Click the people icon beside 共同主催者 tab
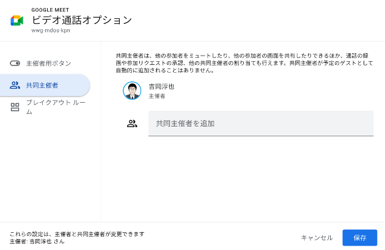385x250 pixels. click(15, 85)
